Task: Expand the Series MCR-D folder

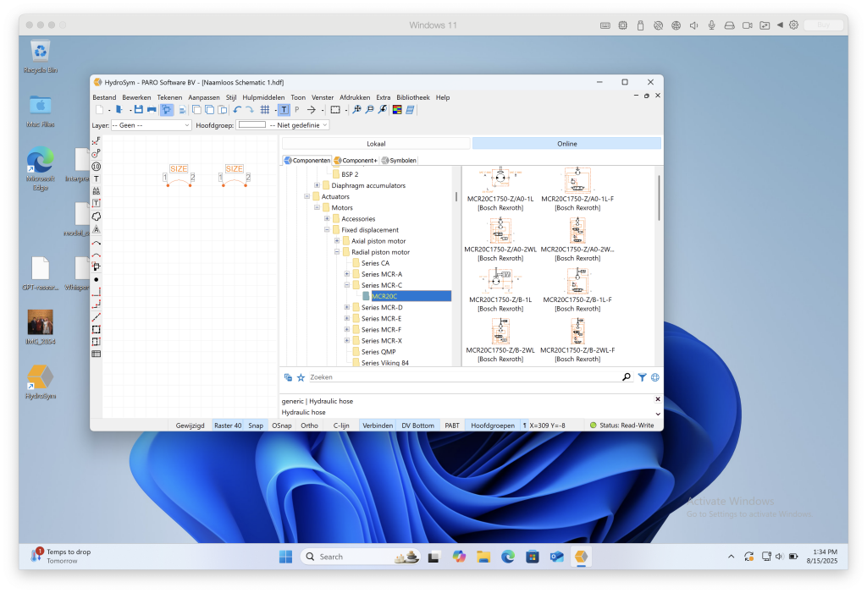Action: click(x=346, y=307)
